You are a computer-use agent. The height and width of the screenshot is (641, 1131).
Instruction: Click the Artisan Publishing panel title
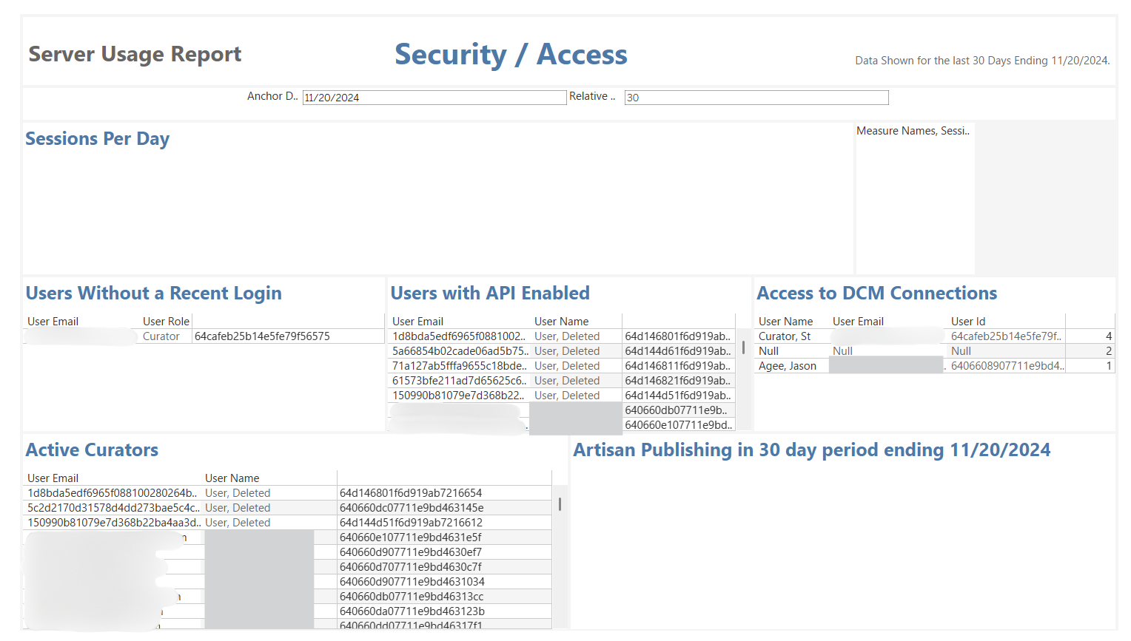811,450
